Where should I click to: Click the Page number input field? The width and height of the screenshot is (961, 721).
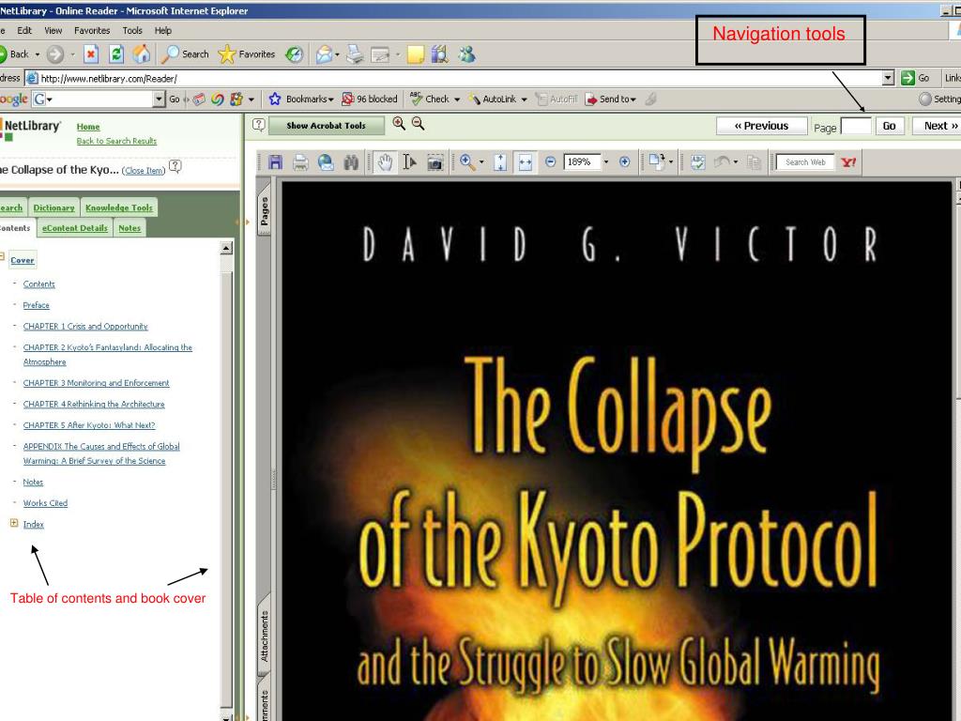click(856, 127)
